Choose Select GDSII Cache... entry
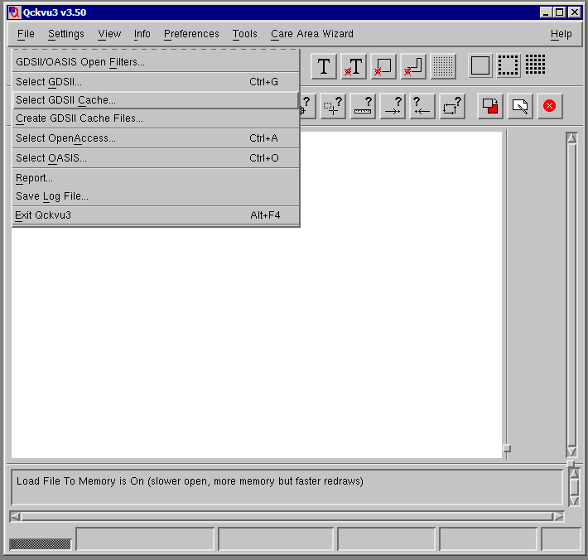Screen dimensions: 588x560 pos(156,100)
